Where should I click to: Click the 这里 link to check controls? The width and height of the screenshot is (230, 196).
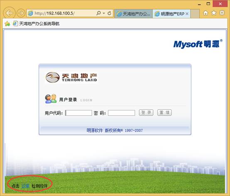(25, 186)
